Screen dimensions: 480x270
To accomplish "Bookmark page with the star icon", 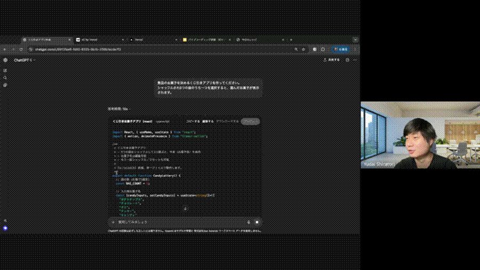I will [304, 49].
